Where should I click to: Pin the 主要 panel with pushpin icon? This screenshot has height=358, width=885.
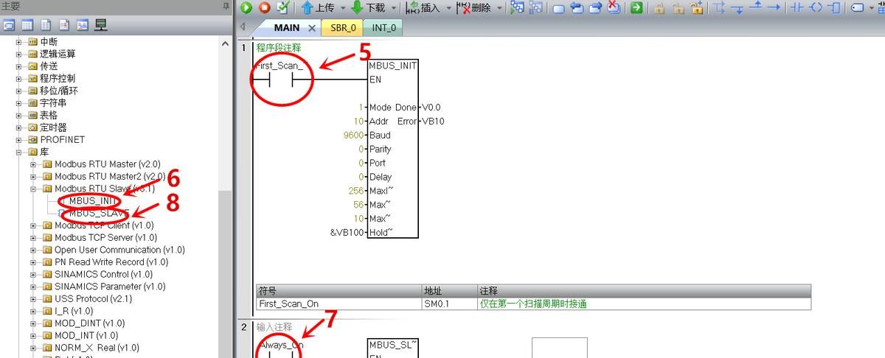[x=226, y=7]
